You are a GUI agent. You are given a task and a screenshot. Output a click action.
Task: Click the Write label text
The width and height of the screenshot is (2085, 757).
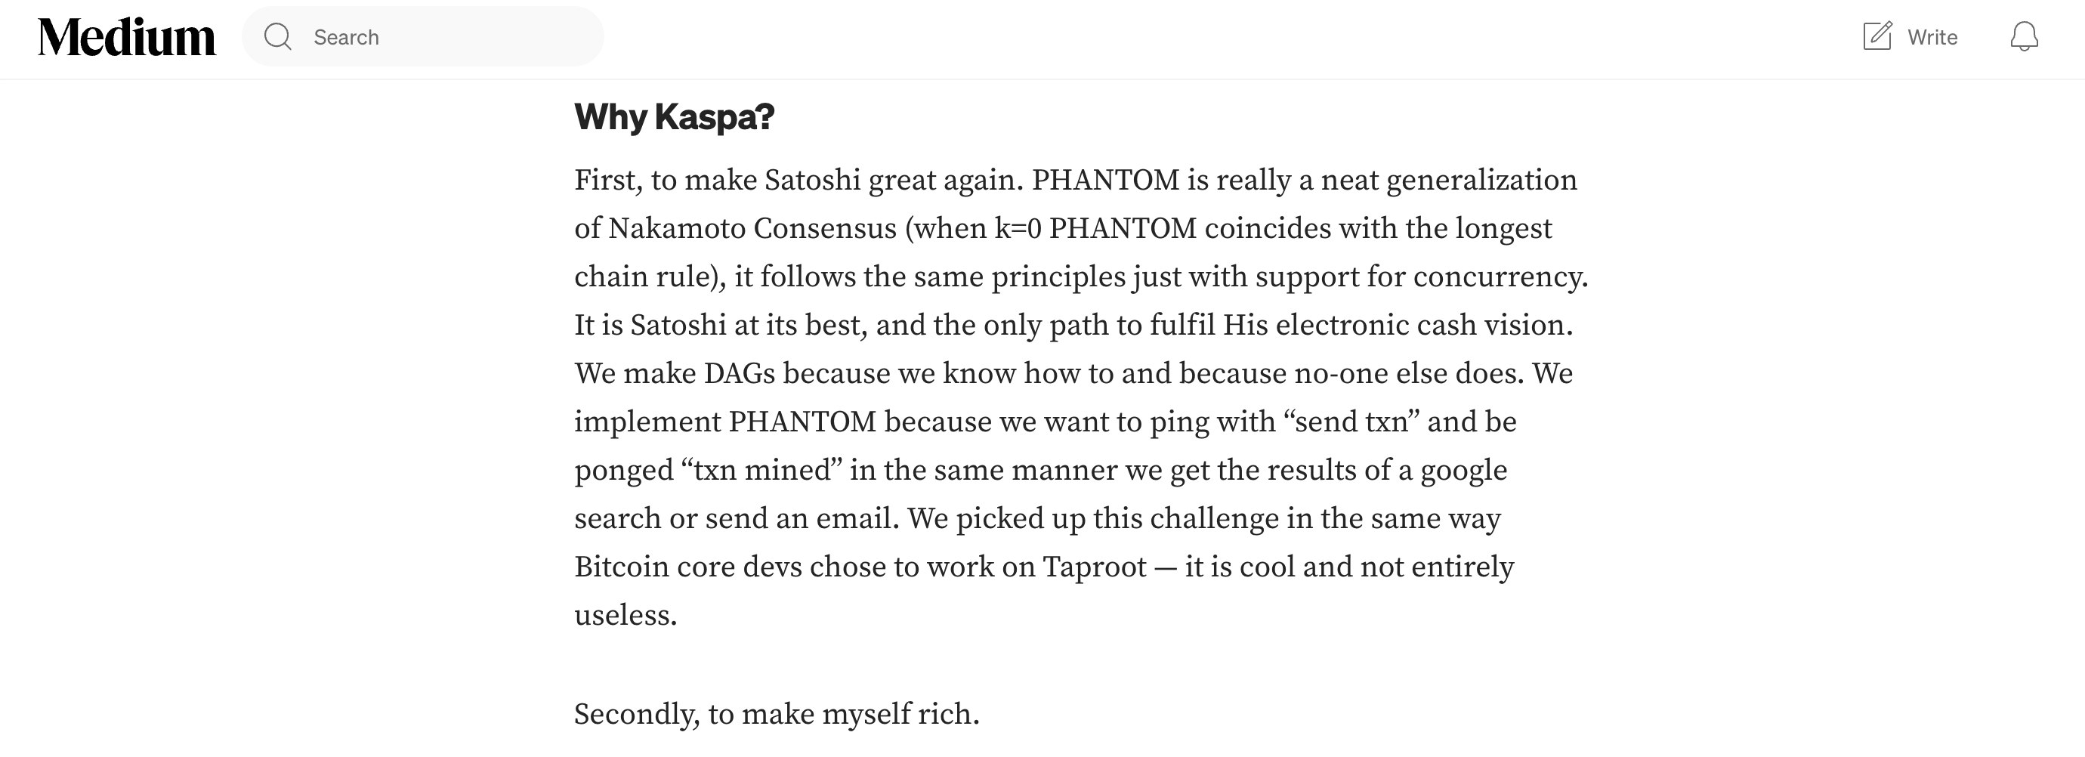pyautogui.click(x=1932, y=37)
